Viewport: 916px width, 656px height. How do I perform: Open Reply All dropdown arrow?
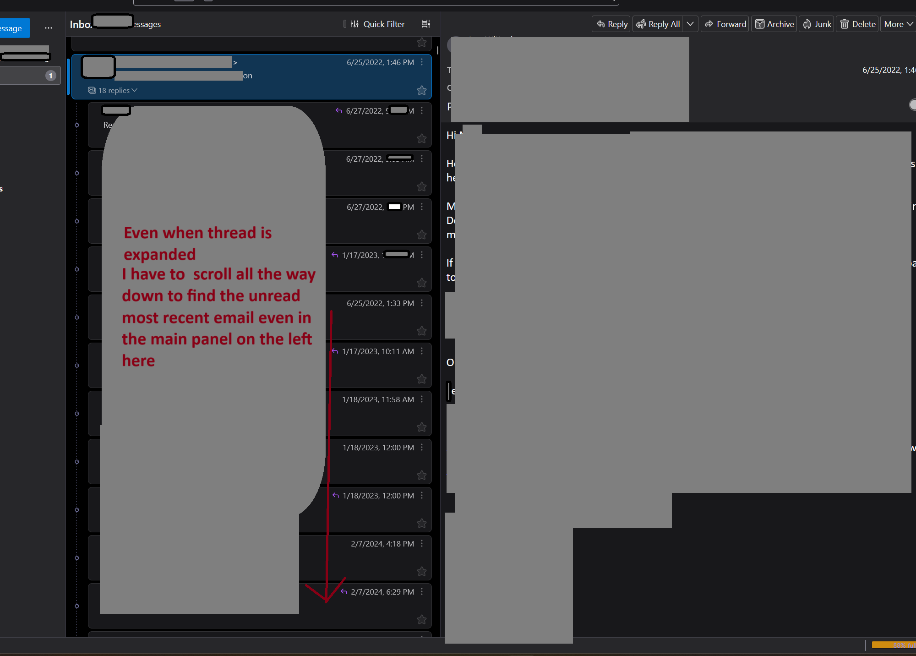tap(690, 24)
